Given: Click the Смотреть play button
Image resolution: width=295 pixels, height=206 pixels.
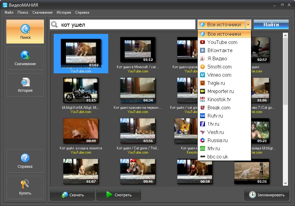Looking at the screenshot, I should coord(119,195).
